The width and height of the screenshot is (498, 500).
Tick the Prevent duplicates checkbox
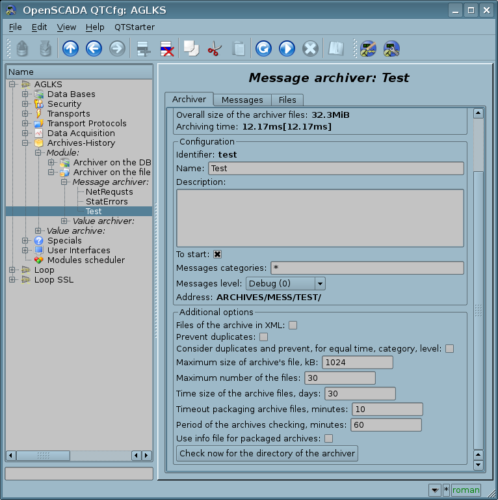tap(263, 337)
